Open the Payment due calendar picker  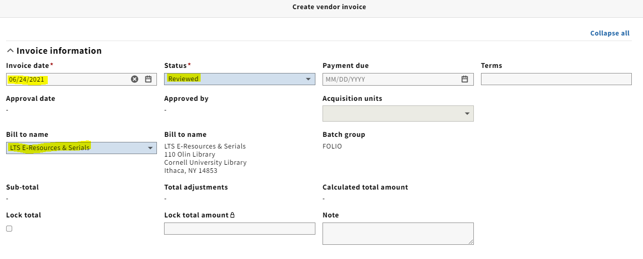coord(465,79)
